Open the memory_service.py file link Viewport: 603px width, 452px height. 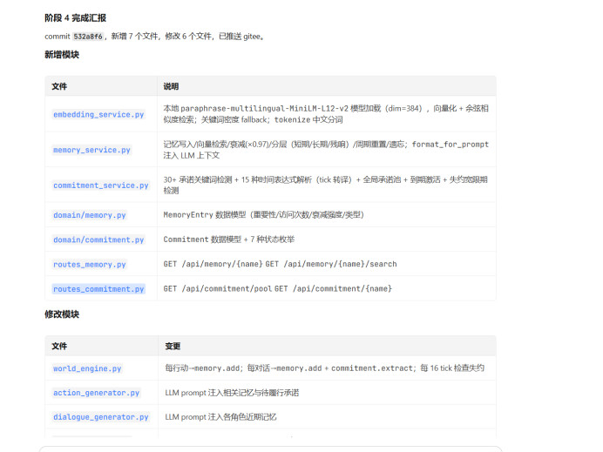91,150
